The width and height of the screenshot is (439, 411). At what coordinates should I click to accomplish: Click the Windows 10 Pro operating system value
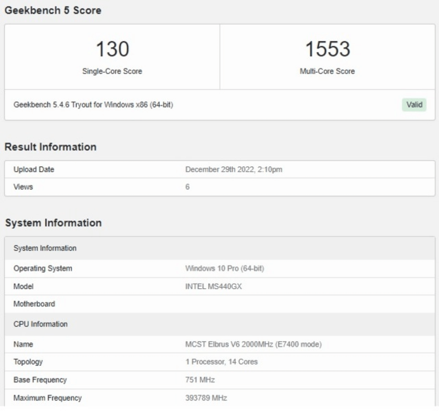pos(225,268)
